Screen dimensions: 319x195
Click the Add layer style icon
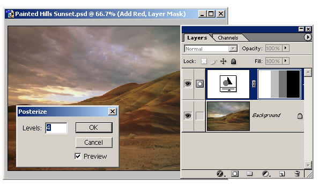tap(220, 174)
